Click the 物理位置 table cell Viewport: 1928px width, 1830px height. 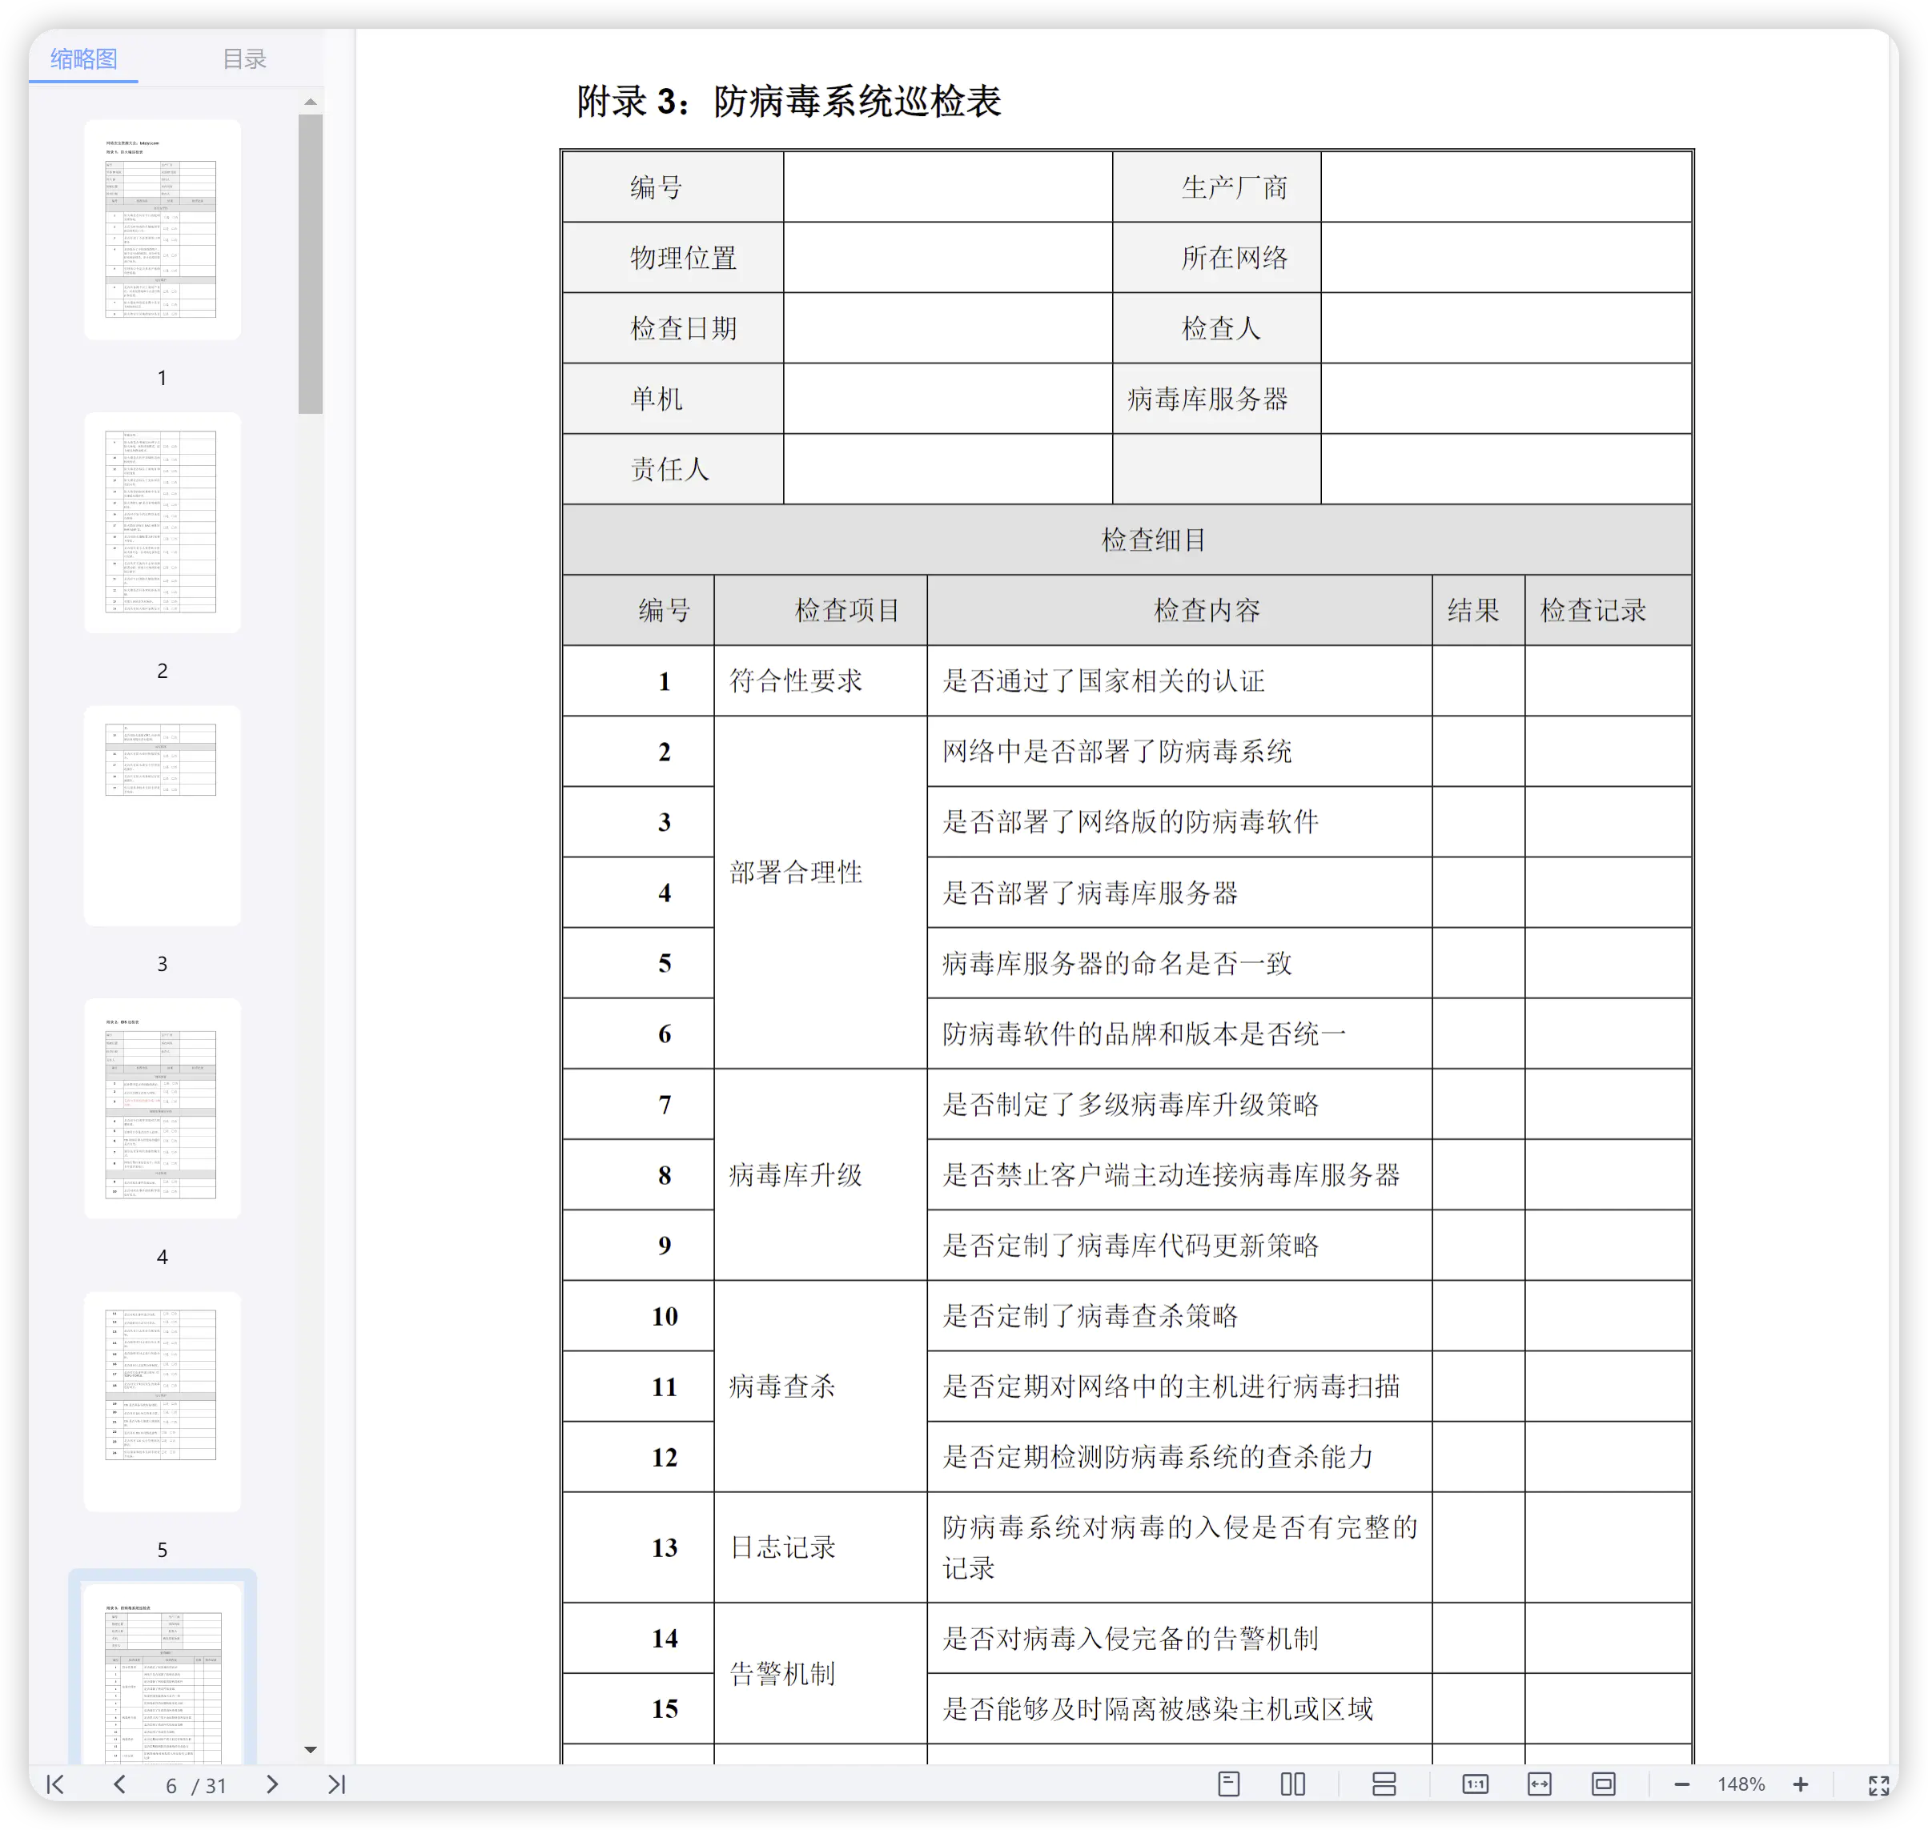click(x=673, y=259)
